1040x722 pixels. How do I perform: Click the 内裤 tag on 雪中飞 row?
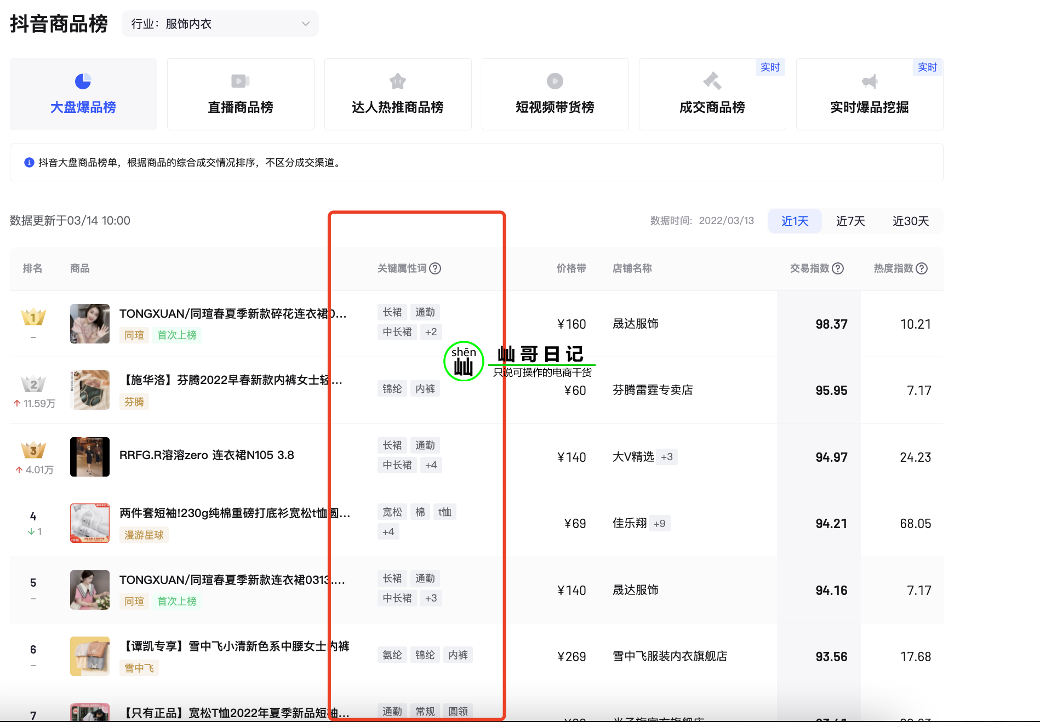[458, 655]
